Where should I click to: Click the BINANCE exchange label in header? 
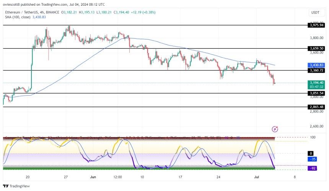[x=52, y=12]
